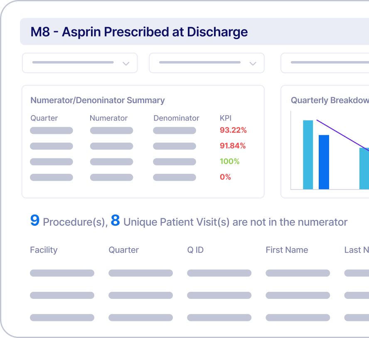Select the Numerator/Denominator Summary heading

click(97, 100)
